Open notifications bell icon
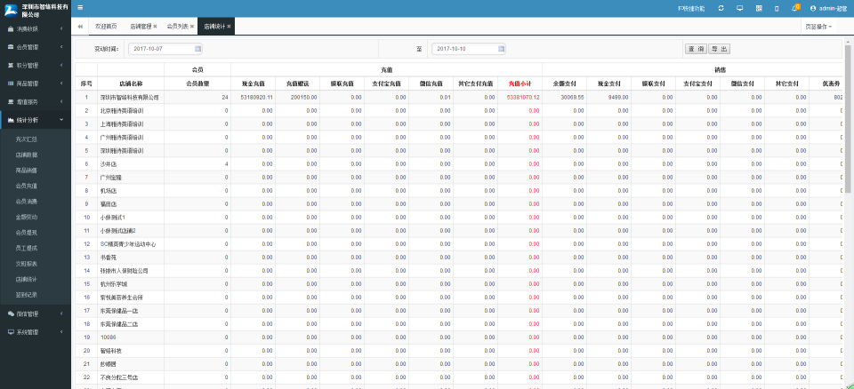 (795, 7)
